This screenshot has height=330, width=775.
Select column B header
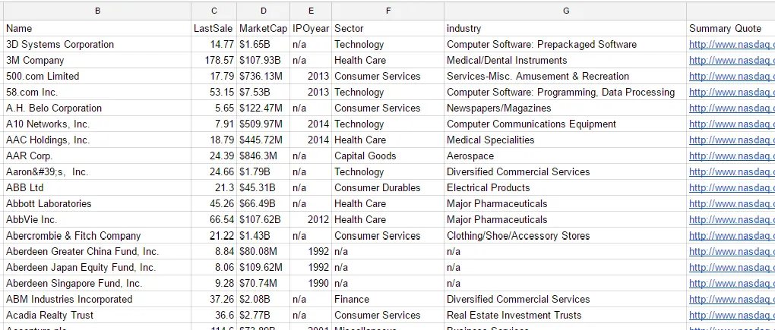[97, 11]
